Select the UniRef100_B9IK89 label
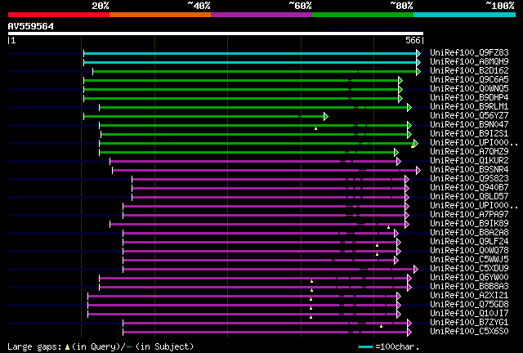The width and height of the screenshot is (523, 353). (469, 224)
